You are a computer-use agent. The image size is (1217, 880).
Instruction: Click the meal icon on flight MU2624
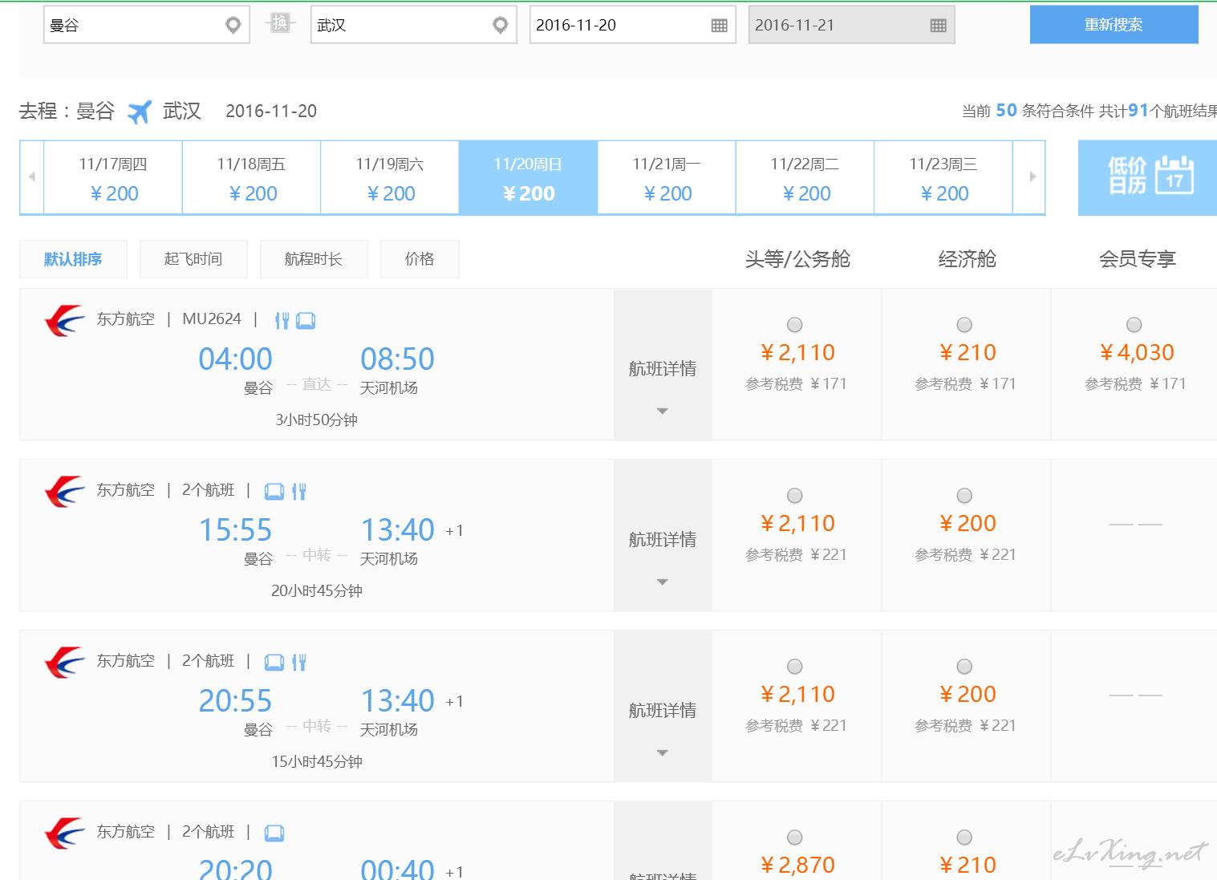[282, 321]
